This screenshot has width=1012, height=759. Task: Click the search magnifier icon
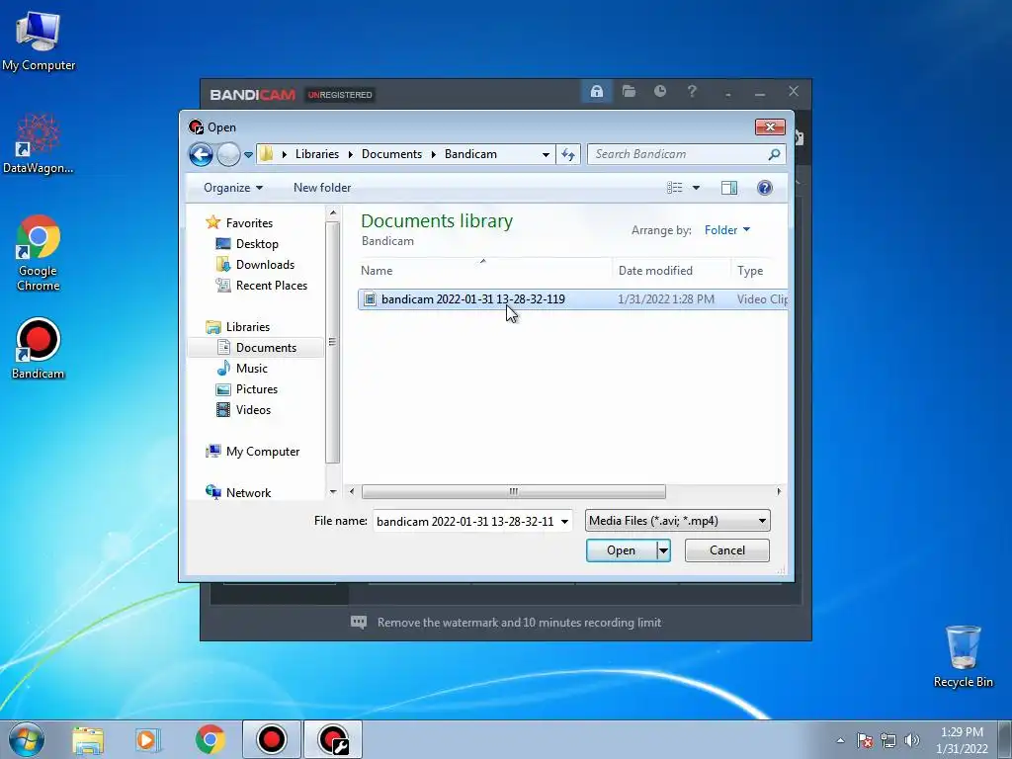pyautogui.click(x=774, y=154)
